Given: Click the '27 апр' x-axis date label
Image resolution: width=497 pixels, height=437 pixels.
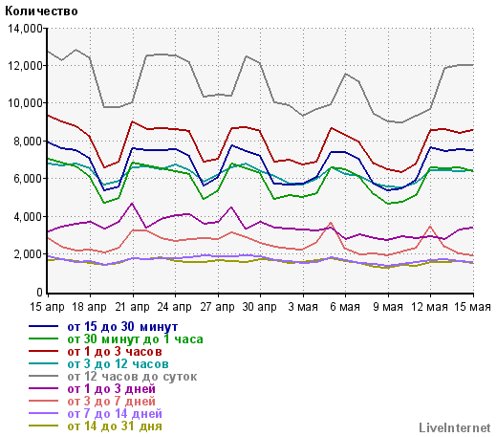Looking at the screenshot, I should point(217,307).
